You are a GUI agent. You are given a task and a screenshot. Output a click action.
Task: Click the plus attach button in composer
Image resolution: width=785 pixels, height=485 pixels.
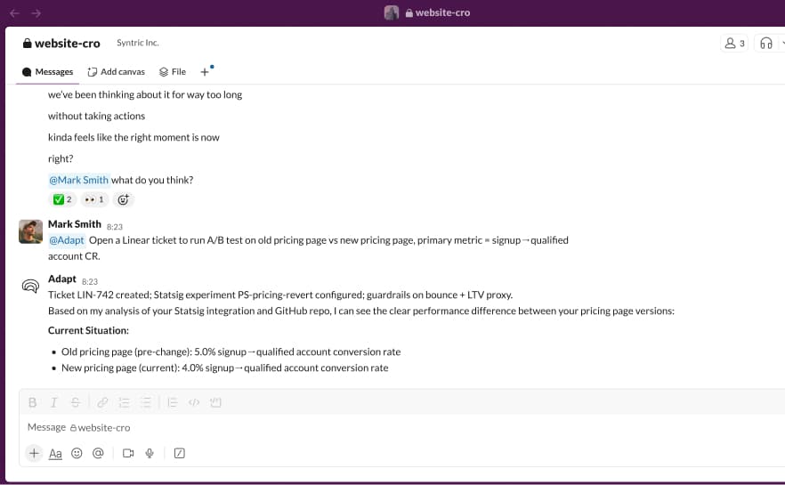(34, 453)
